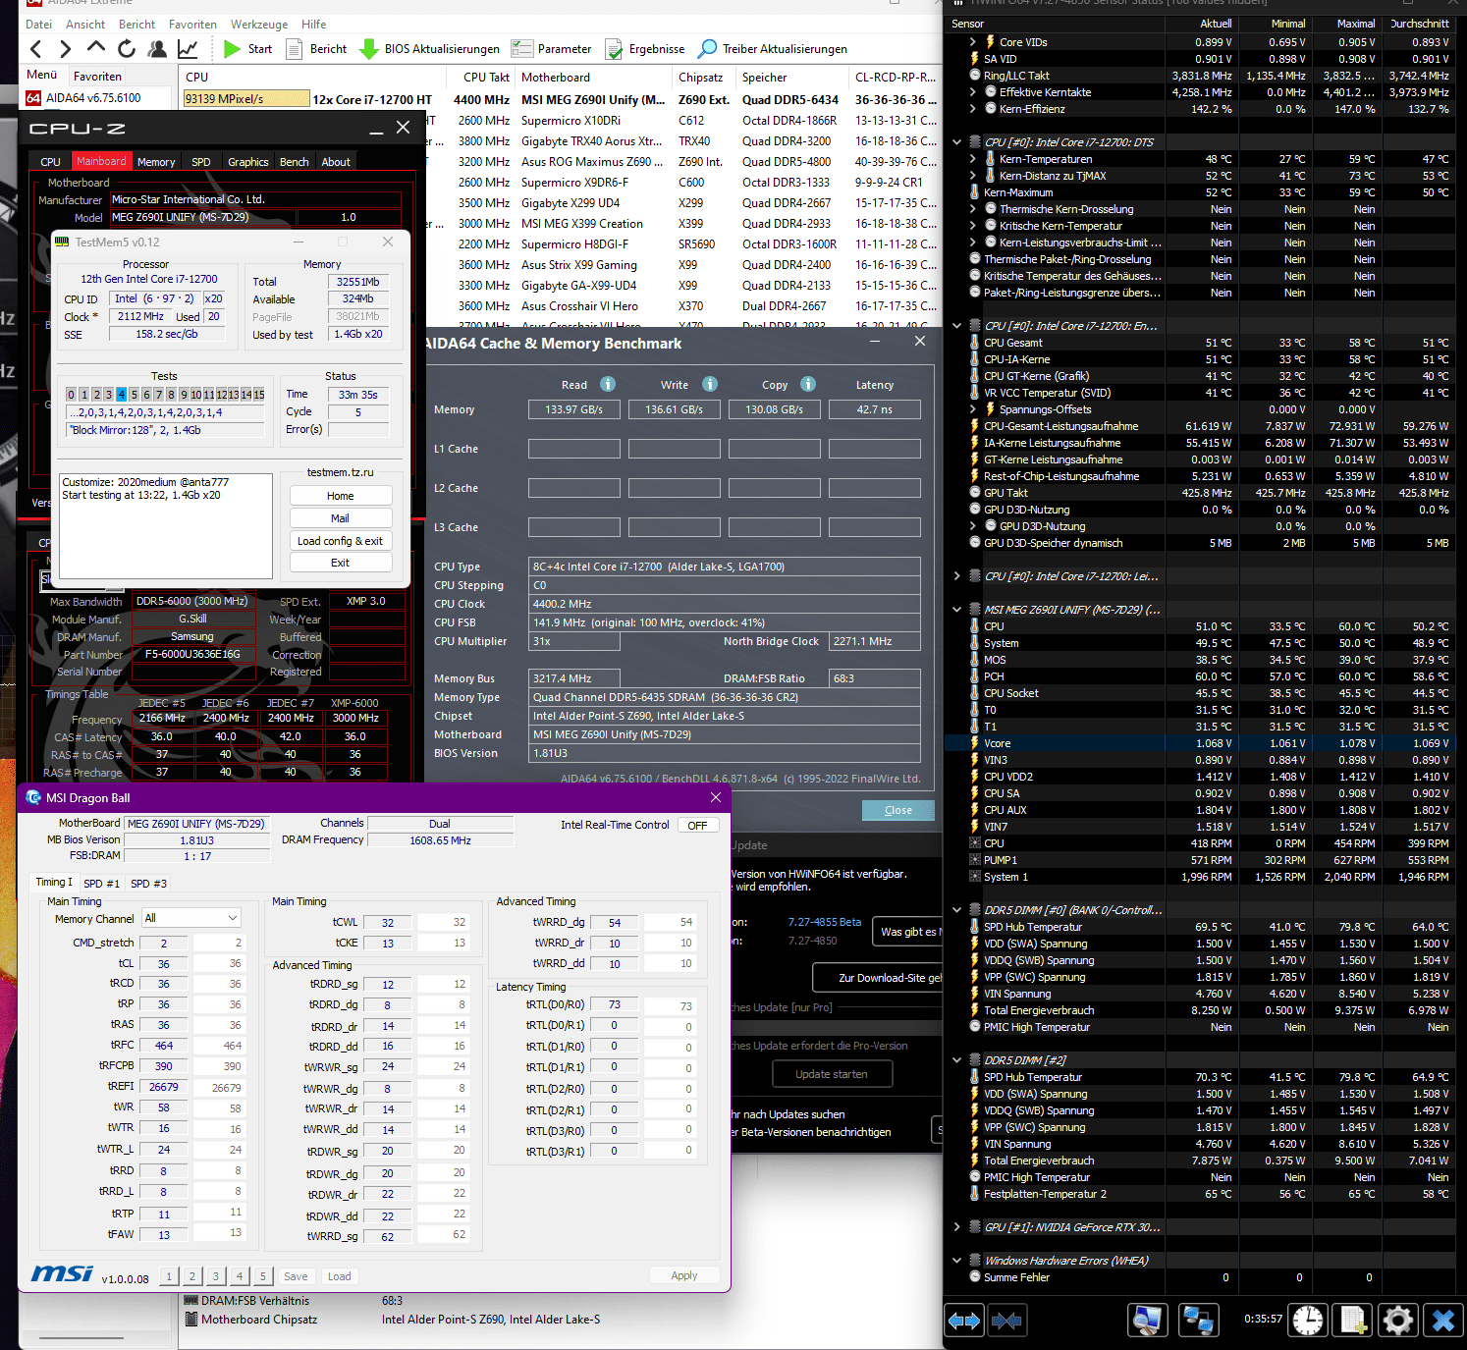Click Mail button in TestMem5
Viewport: 1467px width, 1350px height.
point(341,518)
